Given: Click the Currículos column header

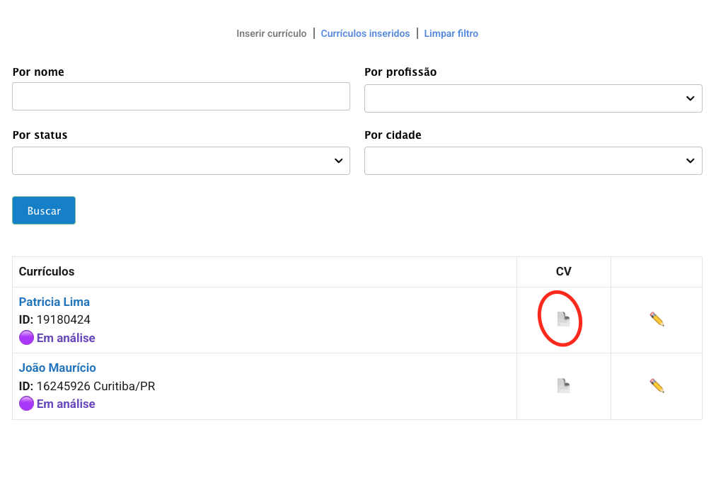Looking at the screenshot, I should (x=47, y=271).
